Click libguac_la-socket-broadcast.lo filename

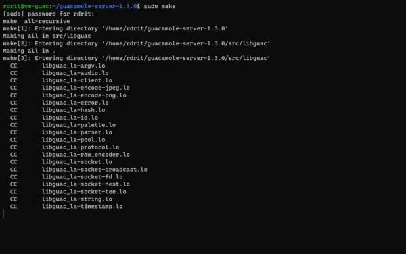pyautogui.click(x=95, y=170)
